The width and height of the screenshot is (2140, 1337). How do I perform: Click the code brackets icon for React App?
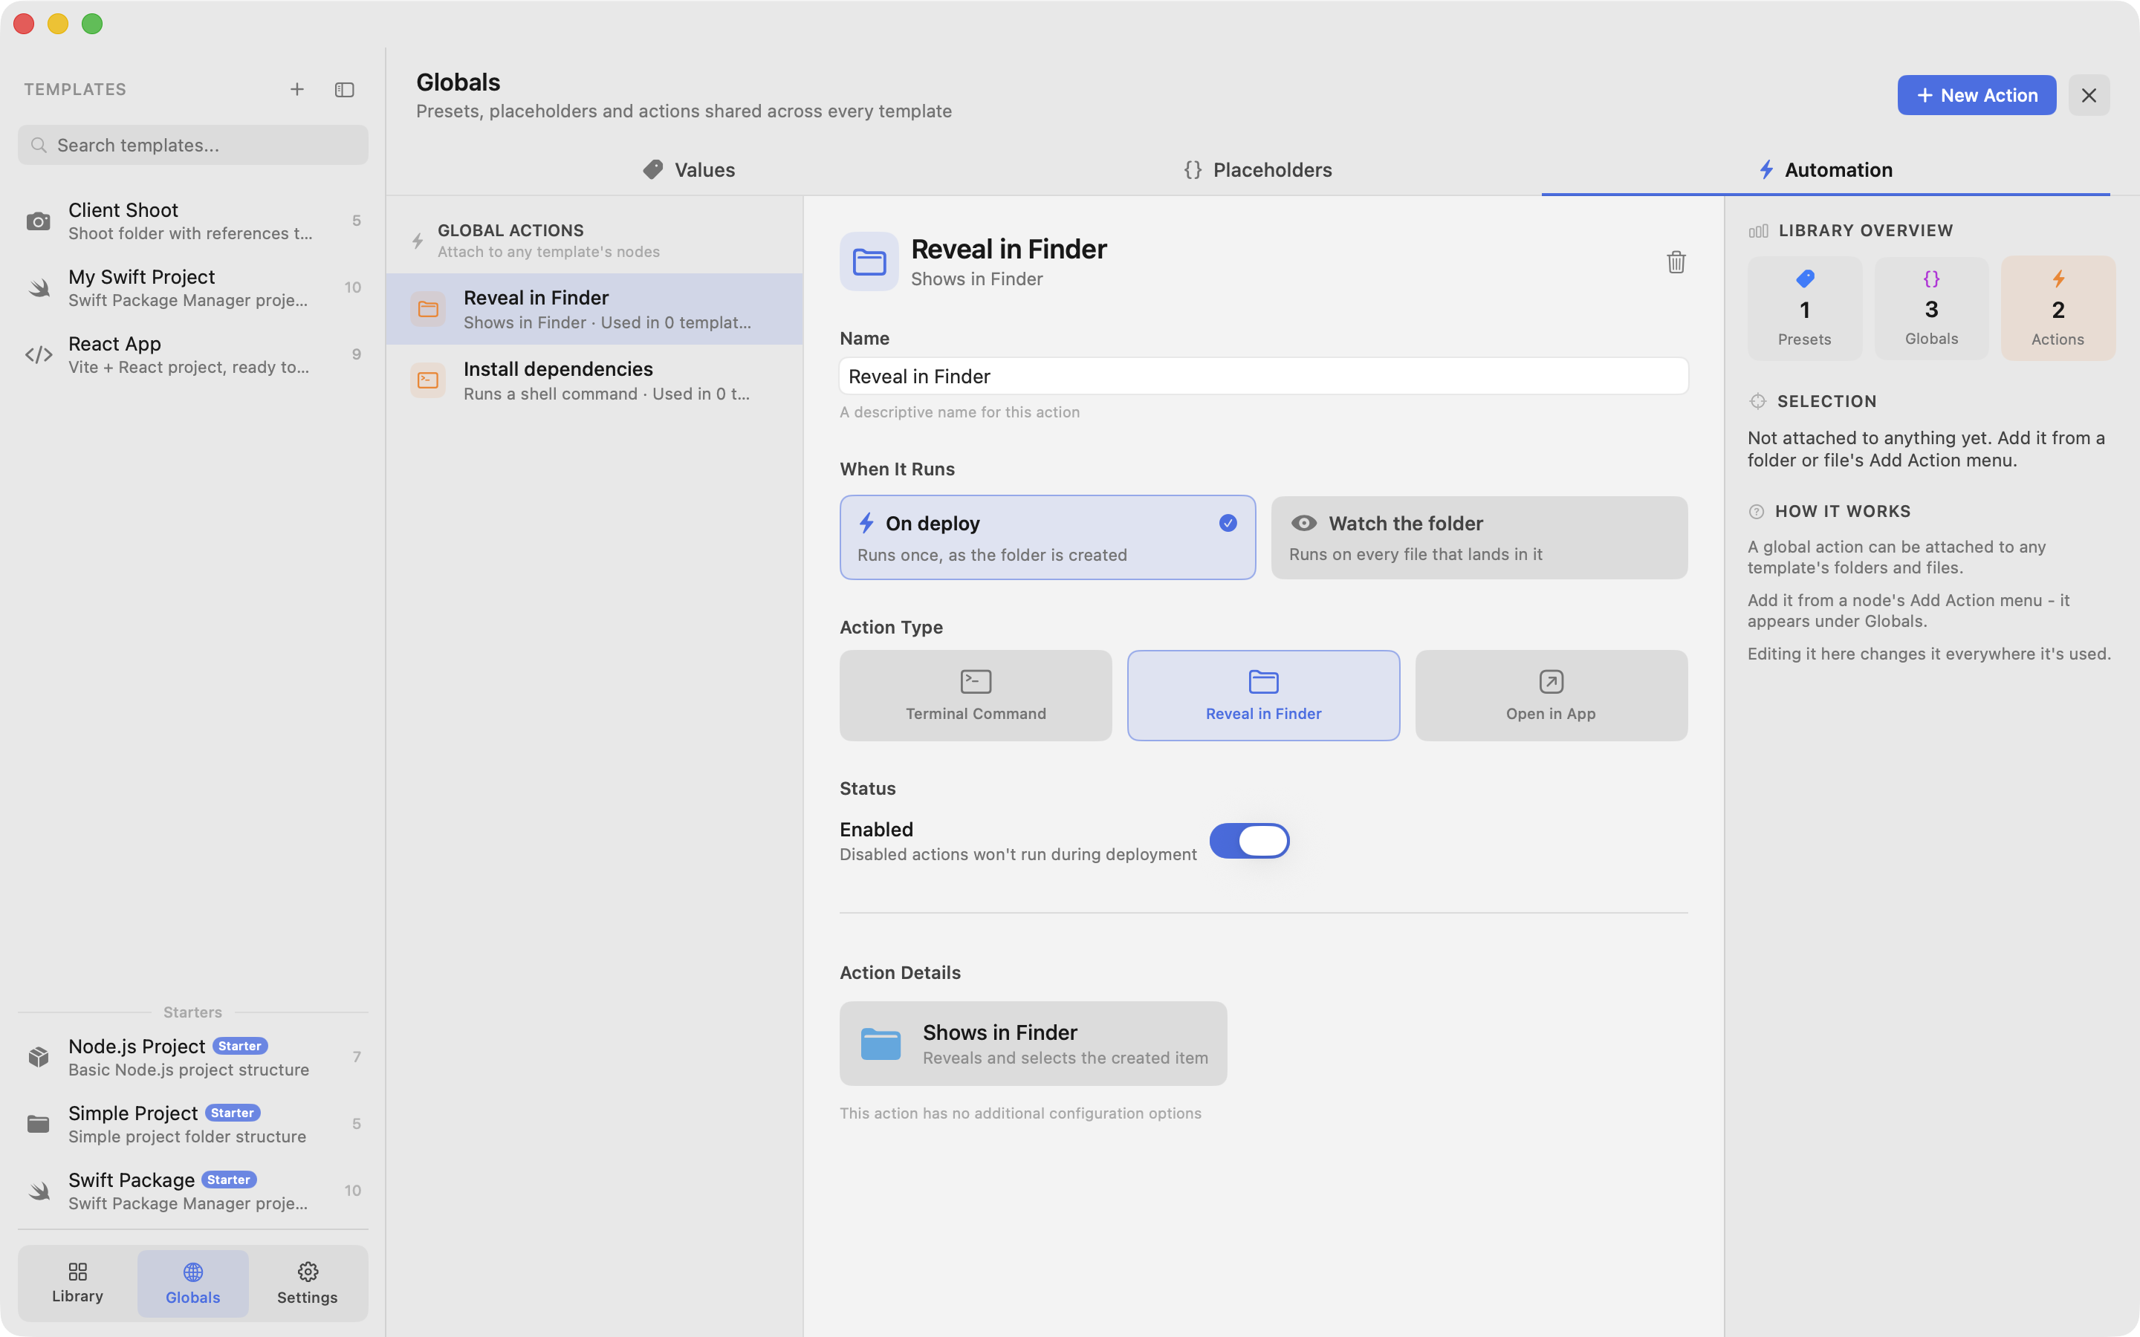[x=38, y=354]
